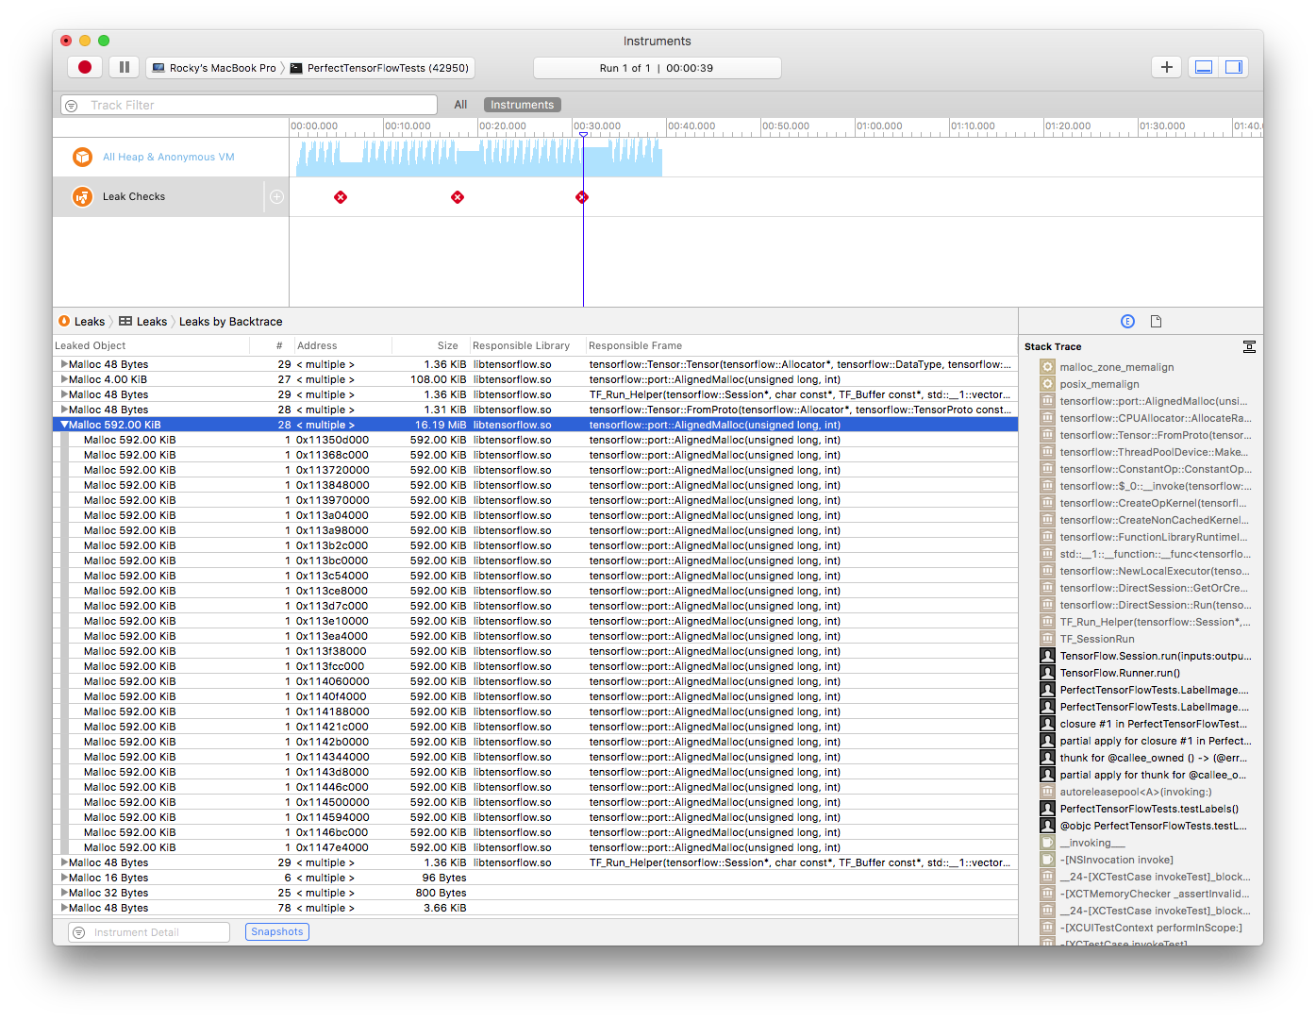
Task: Open the Extended Detail inspector icon
Action: (x=1127, y=322)
